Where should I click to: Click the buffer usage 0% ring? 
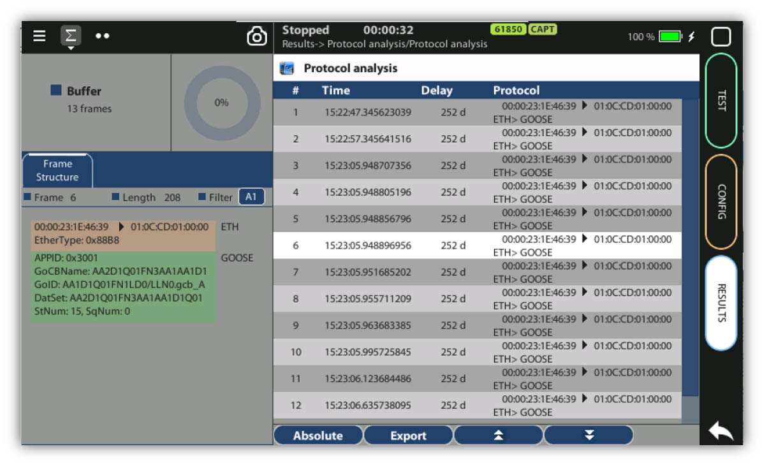[x=221, y=103]
